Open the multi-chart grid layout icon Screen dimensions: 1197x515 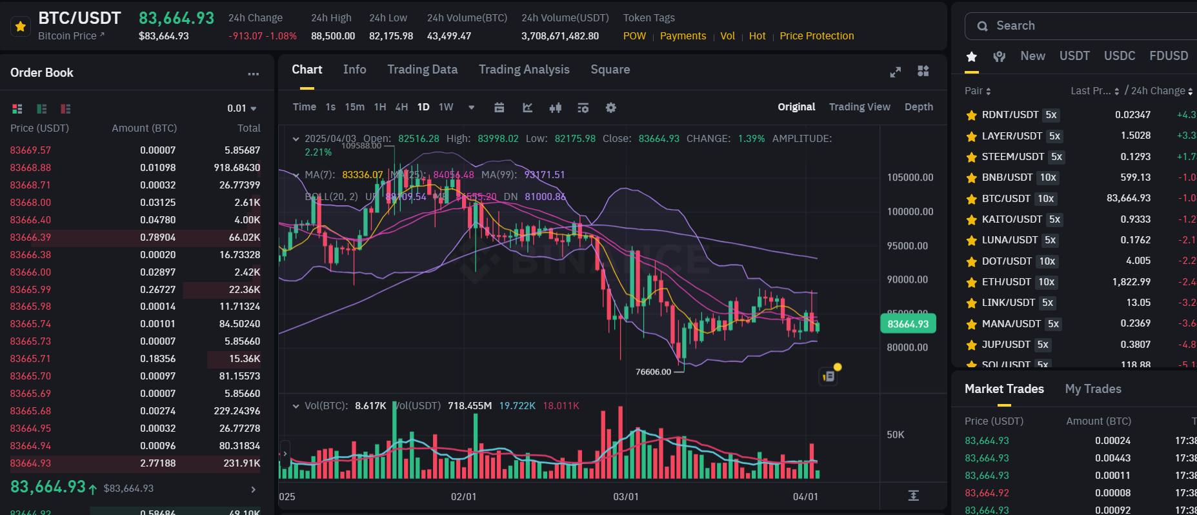[923, 71]
